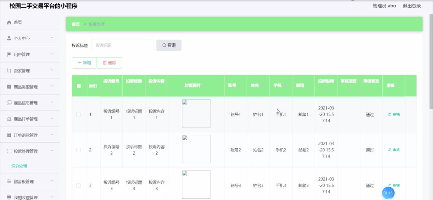433x200 pixels.
Task: Check the checkbox for row 2
Action: (x=79, y=150)
